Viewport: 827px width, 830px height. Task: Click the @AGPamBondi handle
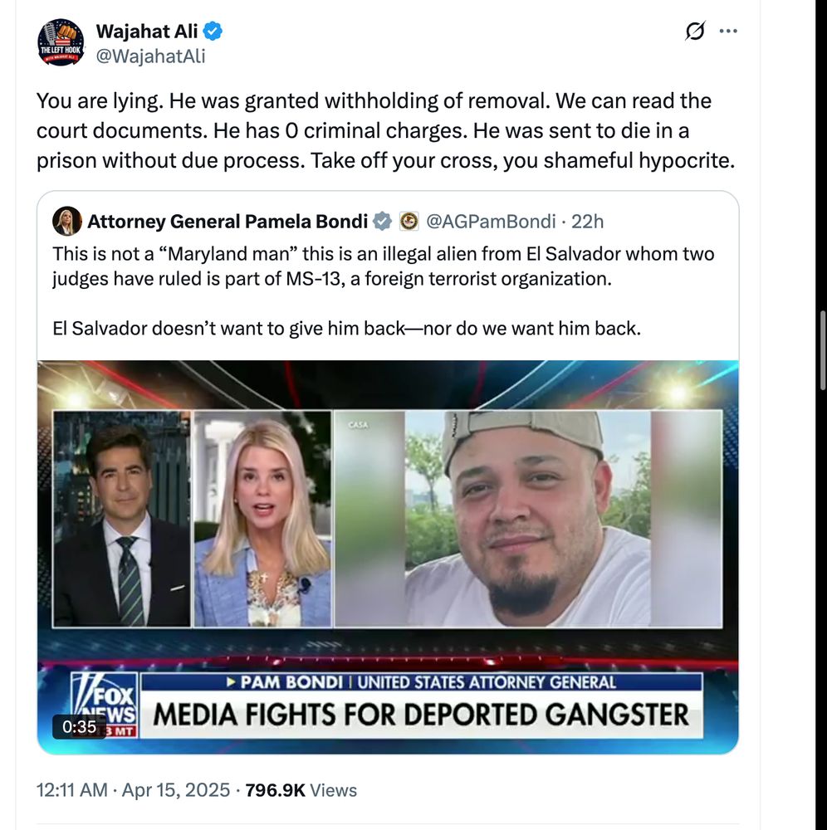(491, 222)
